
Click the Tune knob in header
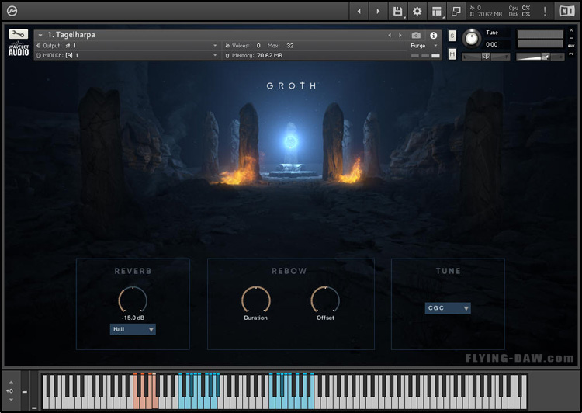(471, 39)
